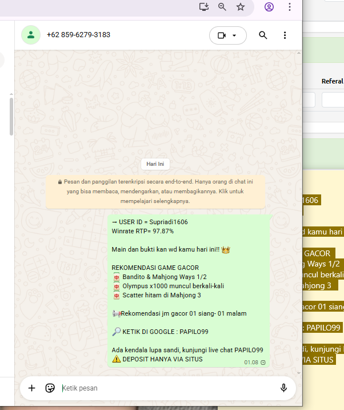Screen dimensions: 344x410
Task: Click the mahjong tile emoji beside Bandito
Action: (x=117, y=277)
